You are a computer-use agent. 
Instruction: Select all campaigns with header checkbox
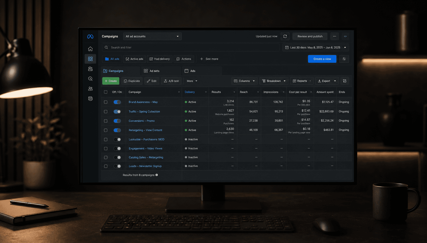(x=106, y=92)
